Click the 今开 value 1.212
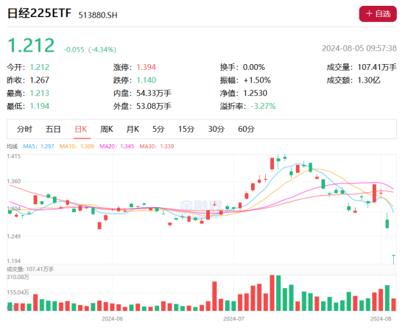Viewport: 408px width, 330px height. point(40,67)
